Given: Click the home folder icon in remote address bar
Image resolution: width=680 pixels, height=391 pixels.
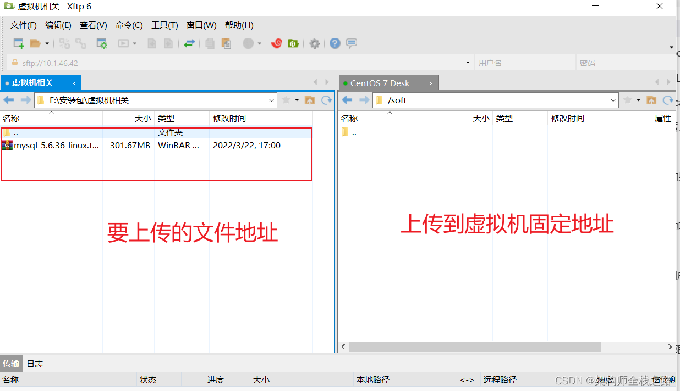Looking at the screenshot, I should [x=651, y=100].
